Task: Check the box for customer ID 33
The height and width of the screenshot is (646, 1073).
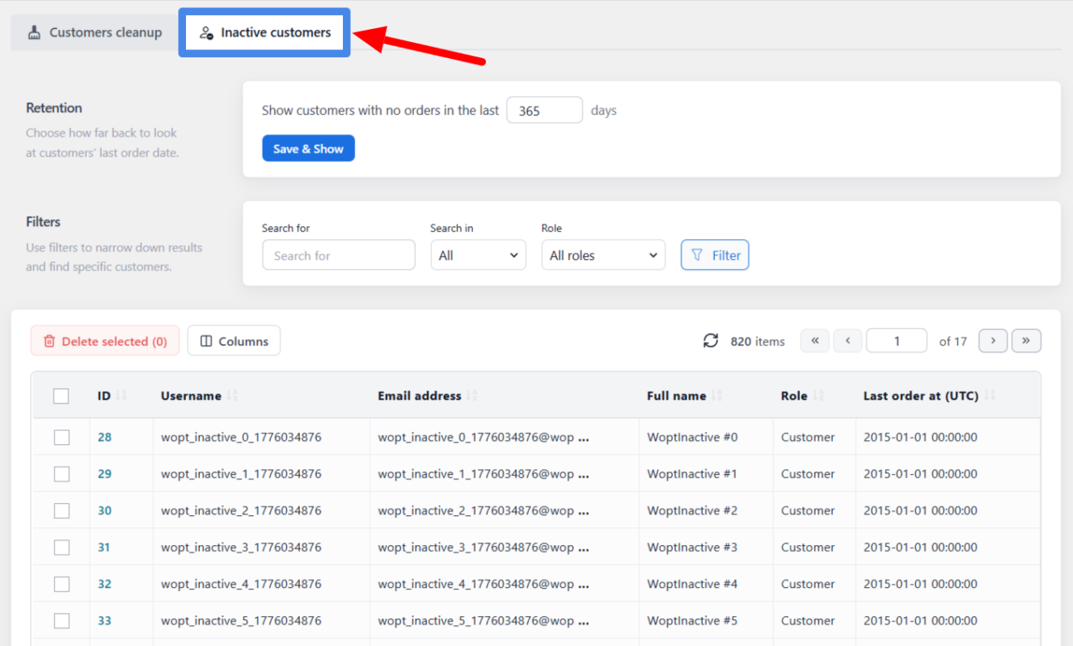Action: click(61, 621)
